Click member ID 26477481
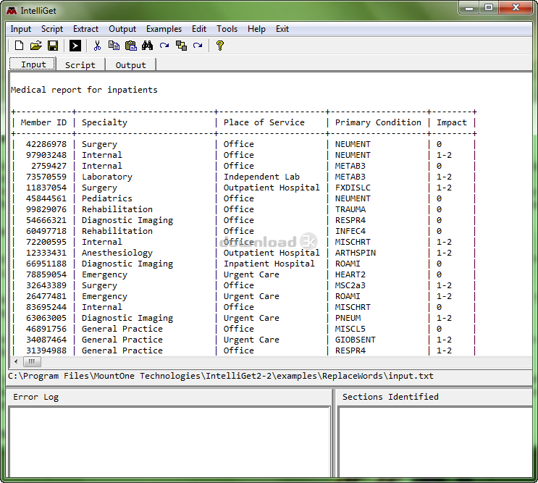Viewport: 538px width, 483px height. pyautogui.click(x=46, y=296)
